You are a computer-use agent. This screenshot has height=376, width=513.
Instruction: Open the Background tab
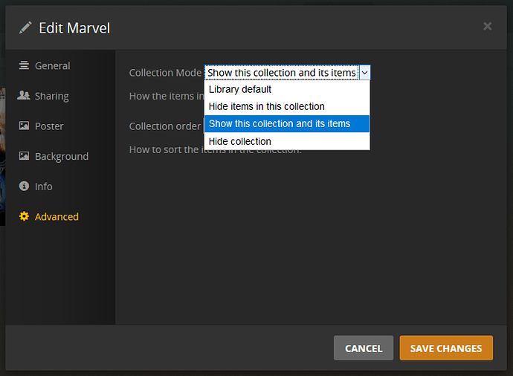tap(61, 156)
